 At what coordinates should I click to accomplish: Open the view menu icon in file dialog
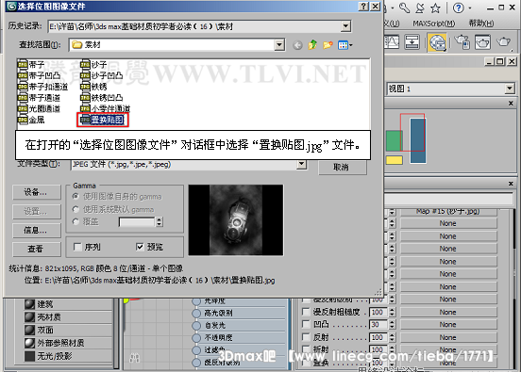point(345,45)
